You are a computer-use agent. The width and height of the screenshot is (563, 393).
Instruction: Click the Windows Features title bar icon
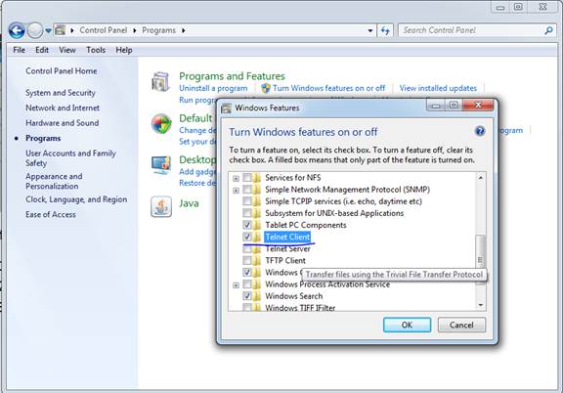click(226, 108)
